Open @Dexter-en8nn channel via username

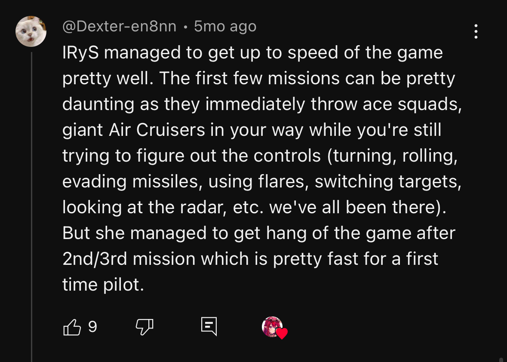(120, 27)
